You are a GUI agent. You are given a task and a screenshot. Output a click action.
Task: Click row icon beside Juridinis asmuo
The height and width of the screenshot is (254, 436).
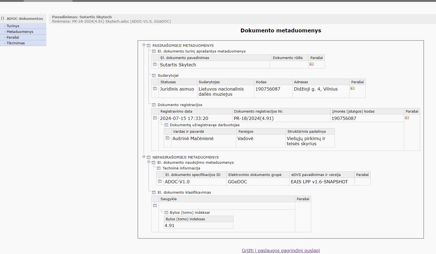155,89
